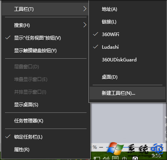Click the 中 input method indicator
Screen dimensions: 167x160
point(124,158)
